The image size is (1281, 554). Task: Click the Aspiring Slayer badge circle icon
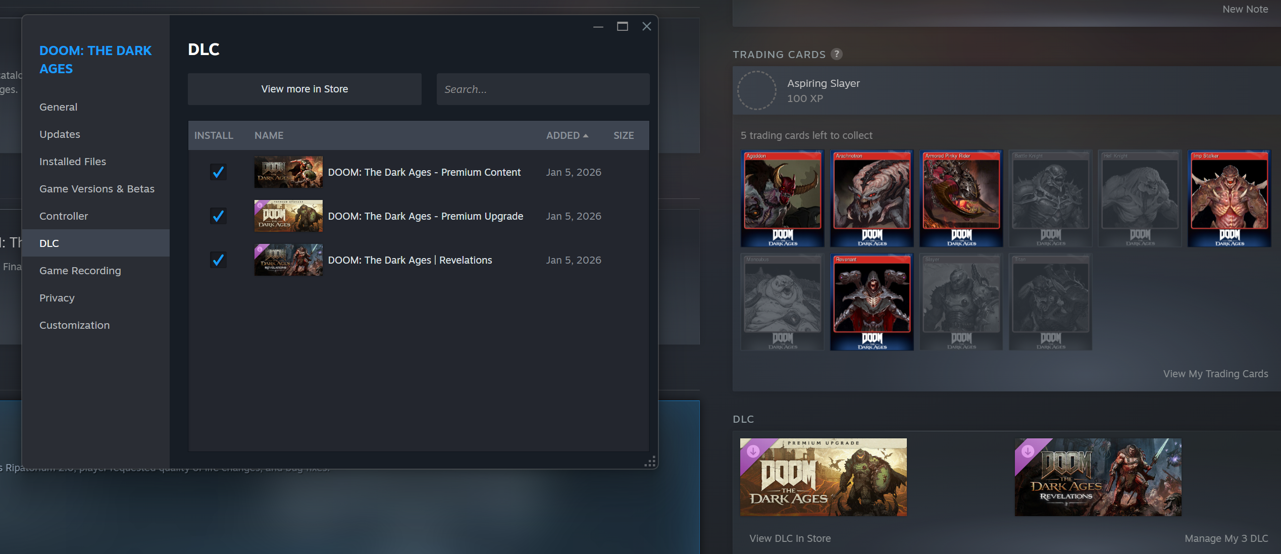tap(757, 90)
